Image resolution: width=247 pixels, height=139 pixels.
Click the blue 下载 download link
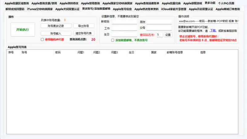[x=213, y=31]
